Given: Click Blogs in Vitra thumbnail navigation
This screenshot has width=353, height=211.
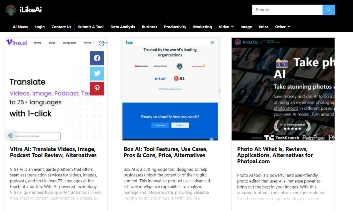Looking at the screenshot, I should pos(52,43).
